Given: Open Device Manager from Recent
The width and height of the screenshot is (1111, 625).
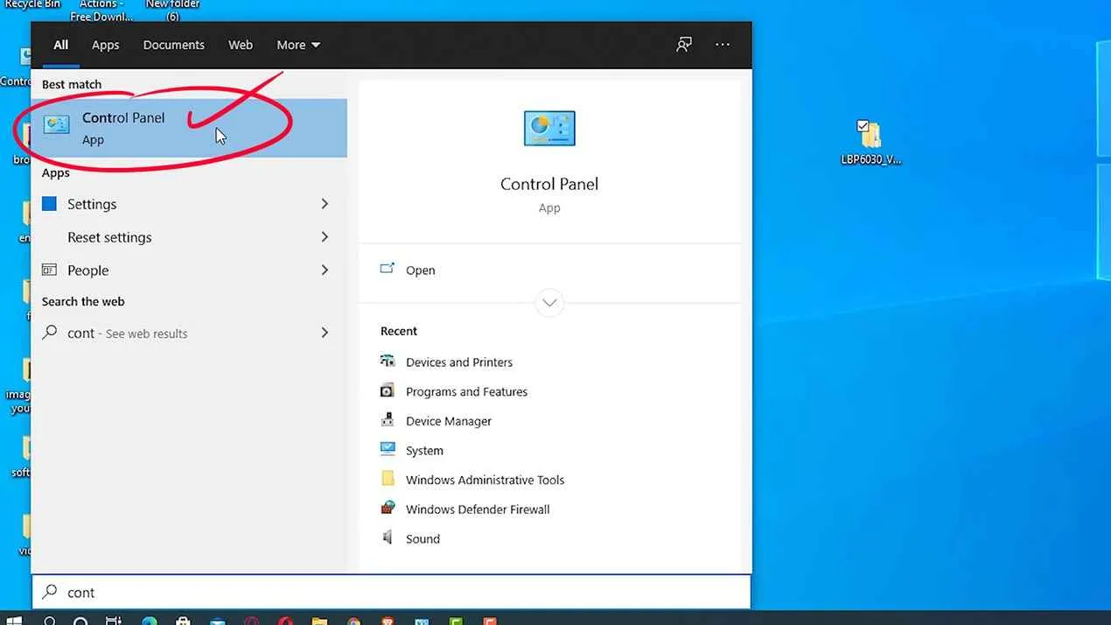Looking at the screenshot, I should (x=449, y=421).
